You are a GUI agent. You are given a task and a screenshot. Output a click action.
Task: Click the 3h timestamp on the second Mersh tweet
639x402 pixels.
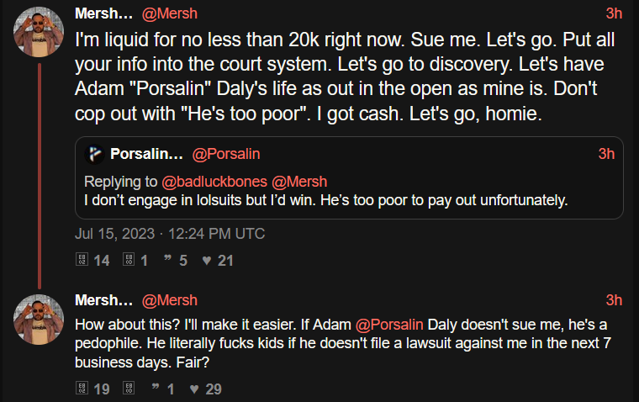click(614, 300)
